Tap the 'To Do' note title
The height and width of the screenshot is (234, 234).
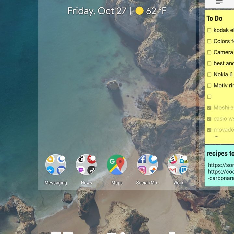(214, 19)
